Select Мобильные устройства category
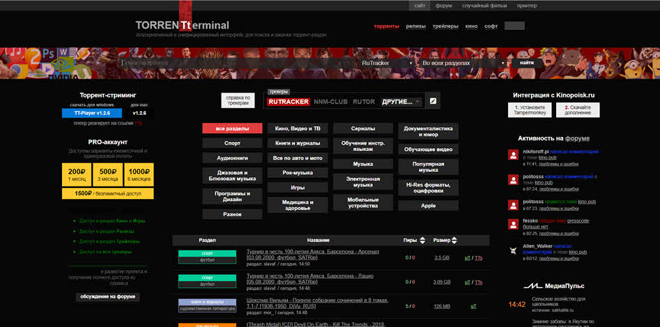This screenshot has width=660, height=327. [x=363, y=202]
